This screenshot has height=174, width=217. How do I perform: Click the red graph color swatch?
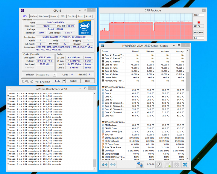(x=199, y=22)
